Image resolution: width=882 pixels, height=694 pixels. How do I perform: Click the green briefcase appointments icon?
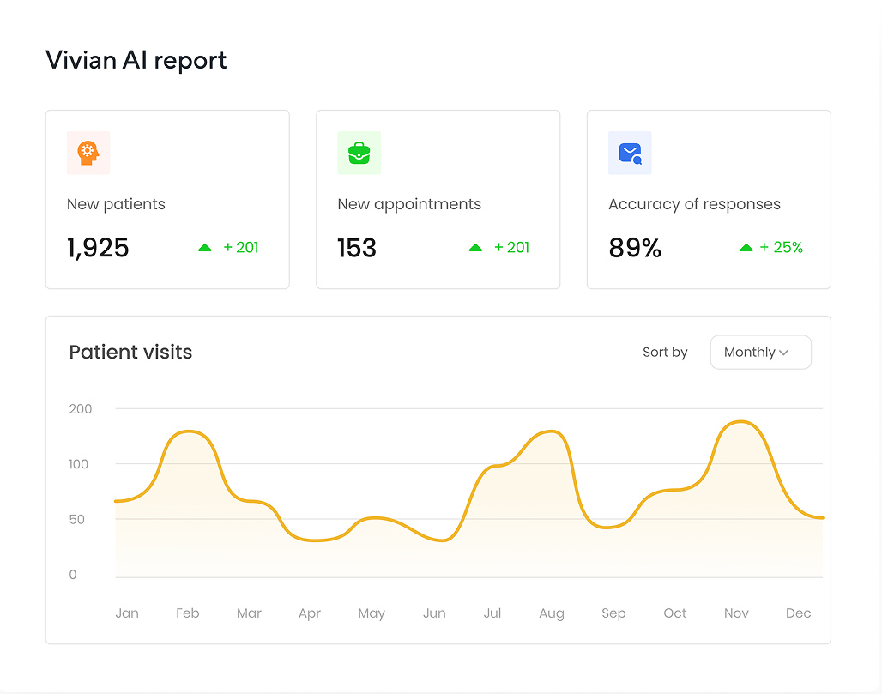click(x=359, y=153)
